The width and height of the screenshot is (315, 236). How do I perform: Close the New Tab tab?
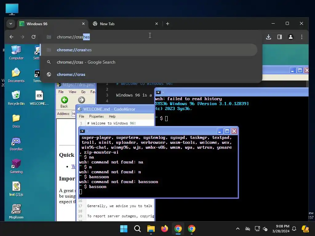[157, 24]
